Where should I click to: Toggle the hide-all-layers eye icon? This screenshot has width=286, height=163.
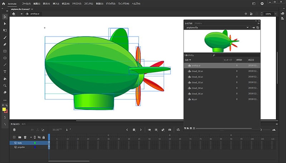click(x=39, y=137)
